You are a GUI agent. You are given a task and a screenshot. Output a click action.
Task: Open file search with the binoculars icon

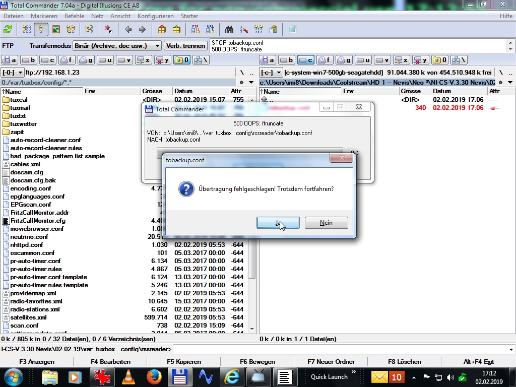click(229, 29)
